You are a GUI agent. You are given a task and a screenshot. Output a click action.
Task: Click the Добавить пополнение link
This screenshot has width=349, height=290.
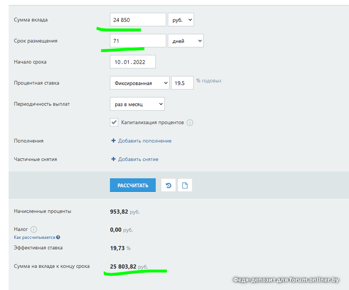click(x=145, y=141)
